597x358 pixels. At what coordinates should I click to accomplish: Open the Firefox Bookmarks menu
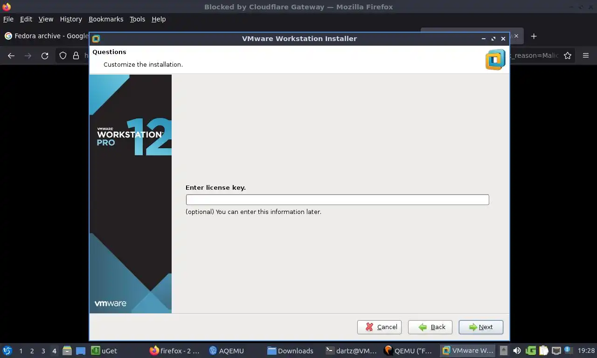(x=106, y=19)
